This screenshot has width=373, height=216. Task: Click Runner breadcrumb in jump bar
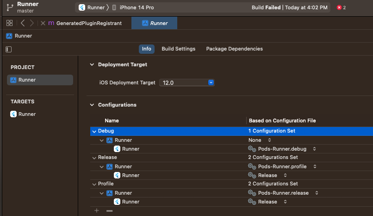coord(23,36)
